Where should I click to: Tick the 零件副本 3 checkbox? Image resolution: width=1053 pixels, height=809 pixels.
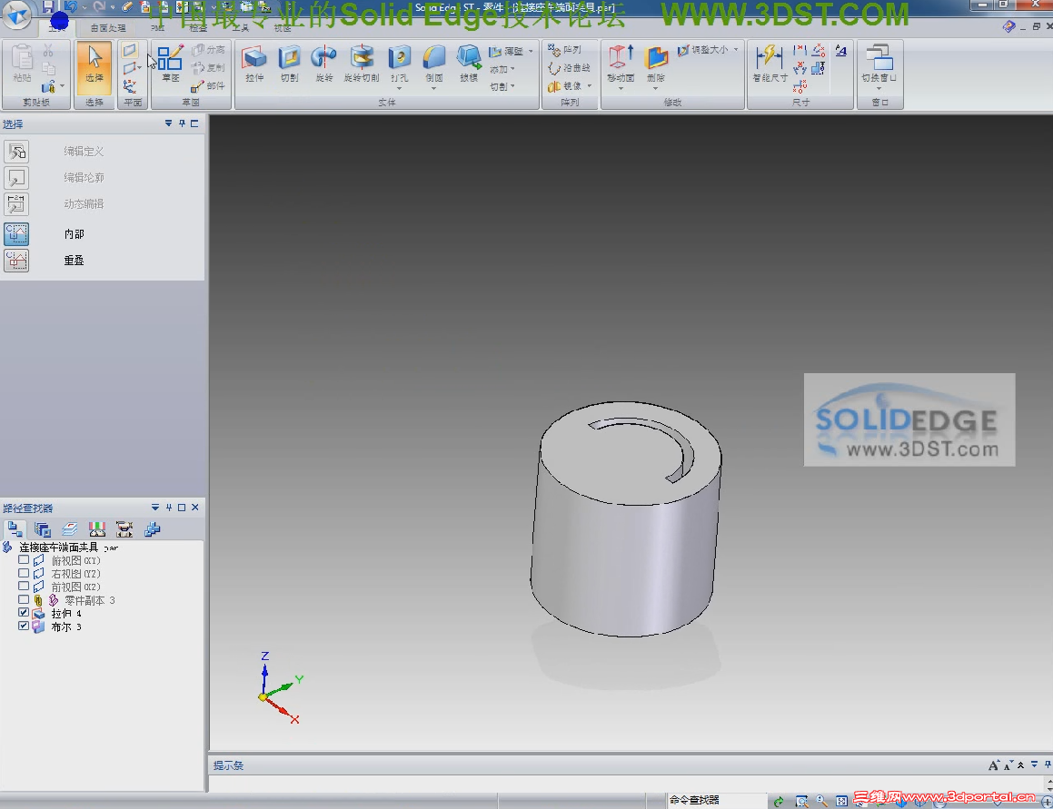click(x=24, y=599)
